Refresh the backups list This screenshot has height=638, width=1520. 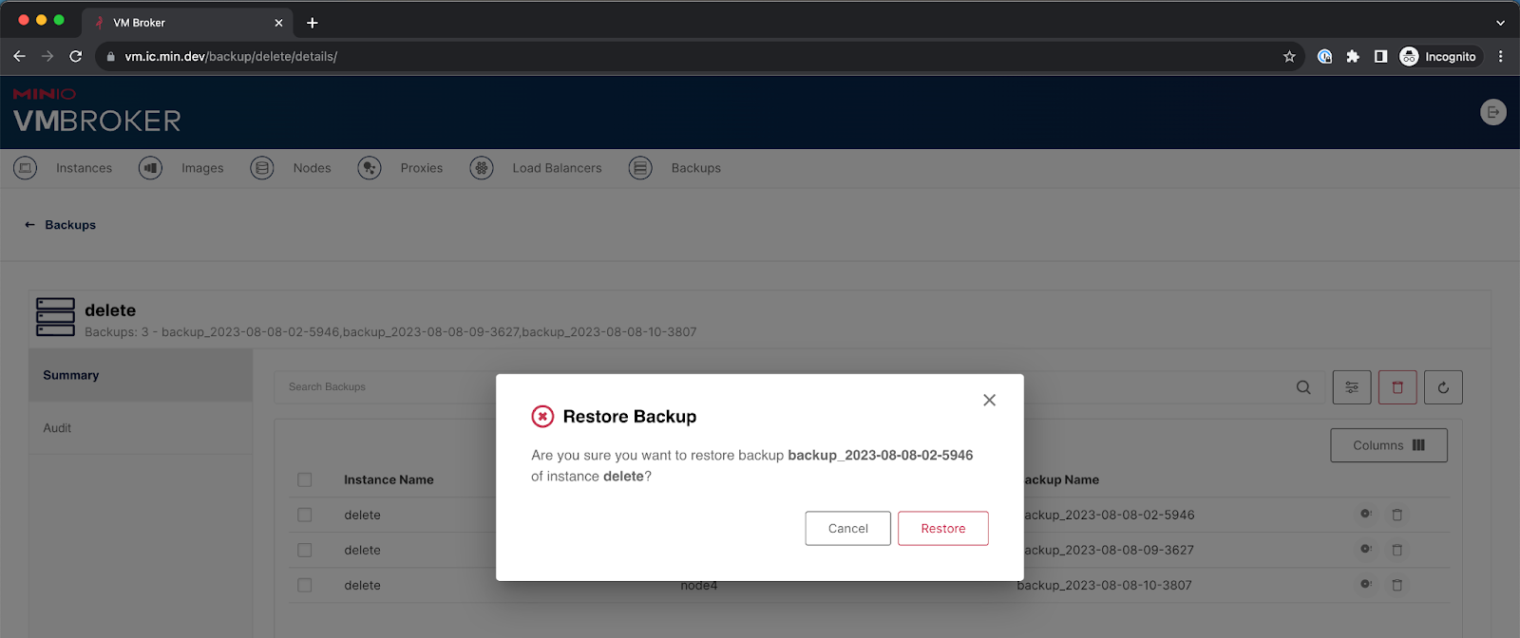coord(1442,387)
